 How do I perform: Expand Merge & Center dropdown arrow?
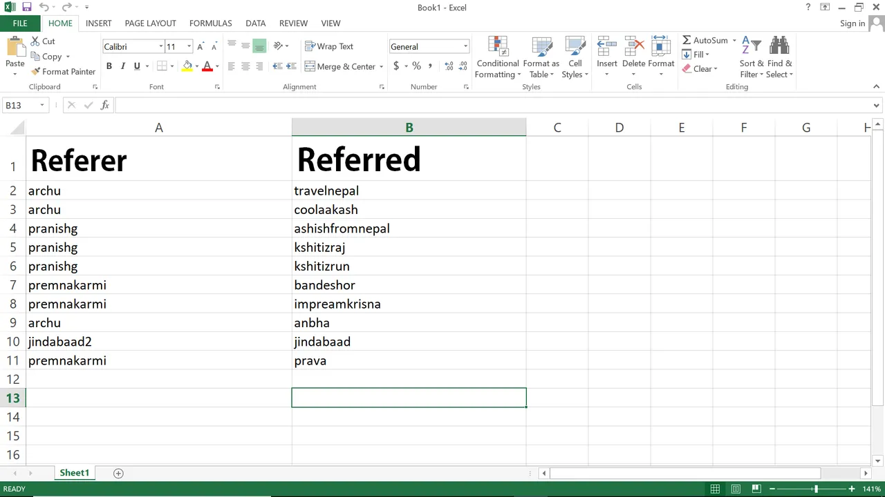tap(382, 67)
